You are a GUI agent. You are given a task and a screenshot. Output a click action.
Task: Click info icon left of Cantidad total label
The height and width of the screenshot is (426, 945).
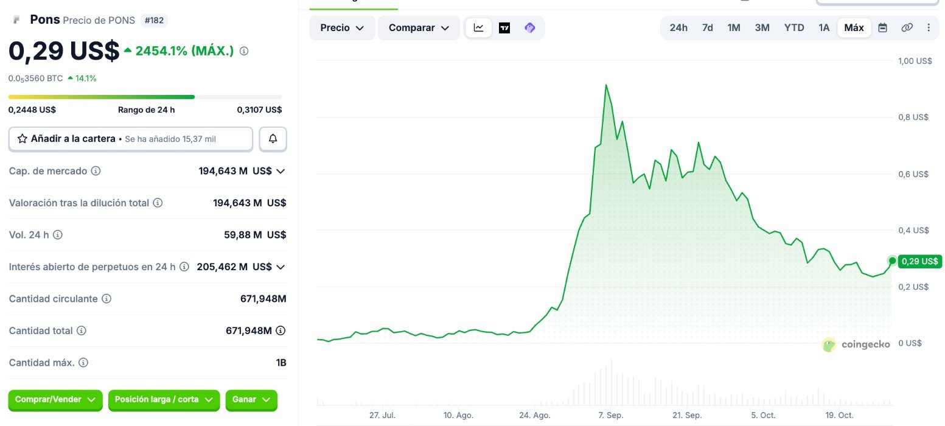click(x=81, y=330)
